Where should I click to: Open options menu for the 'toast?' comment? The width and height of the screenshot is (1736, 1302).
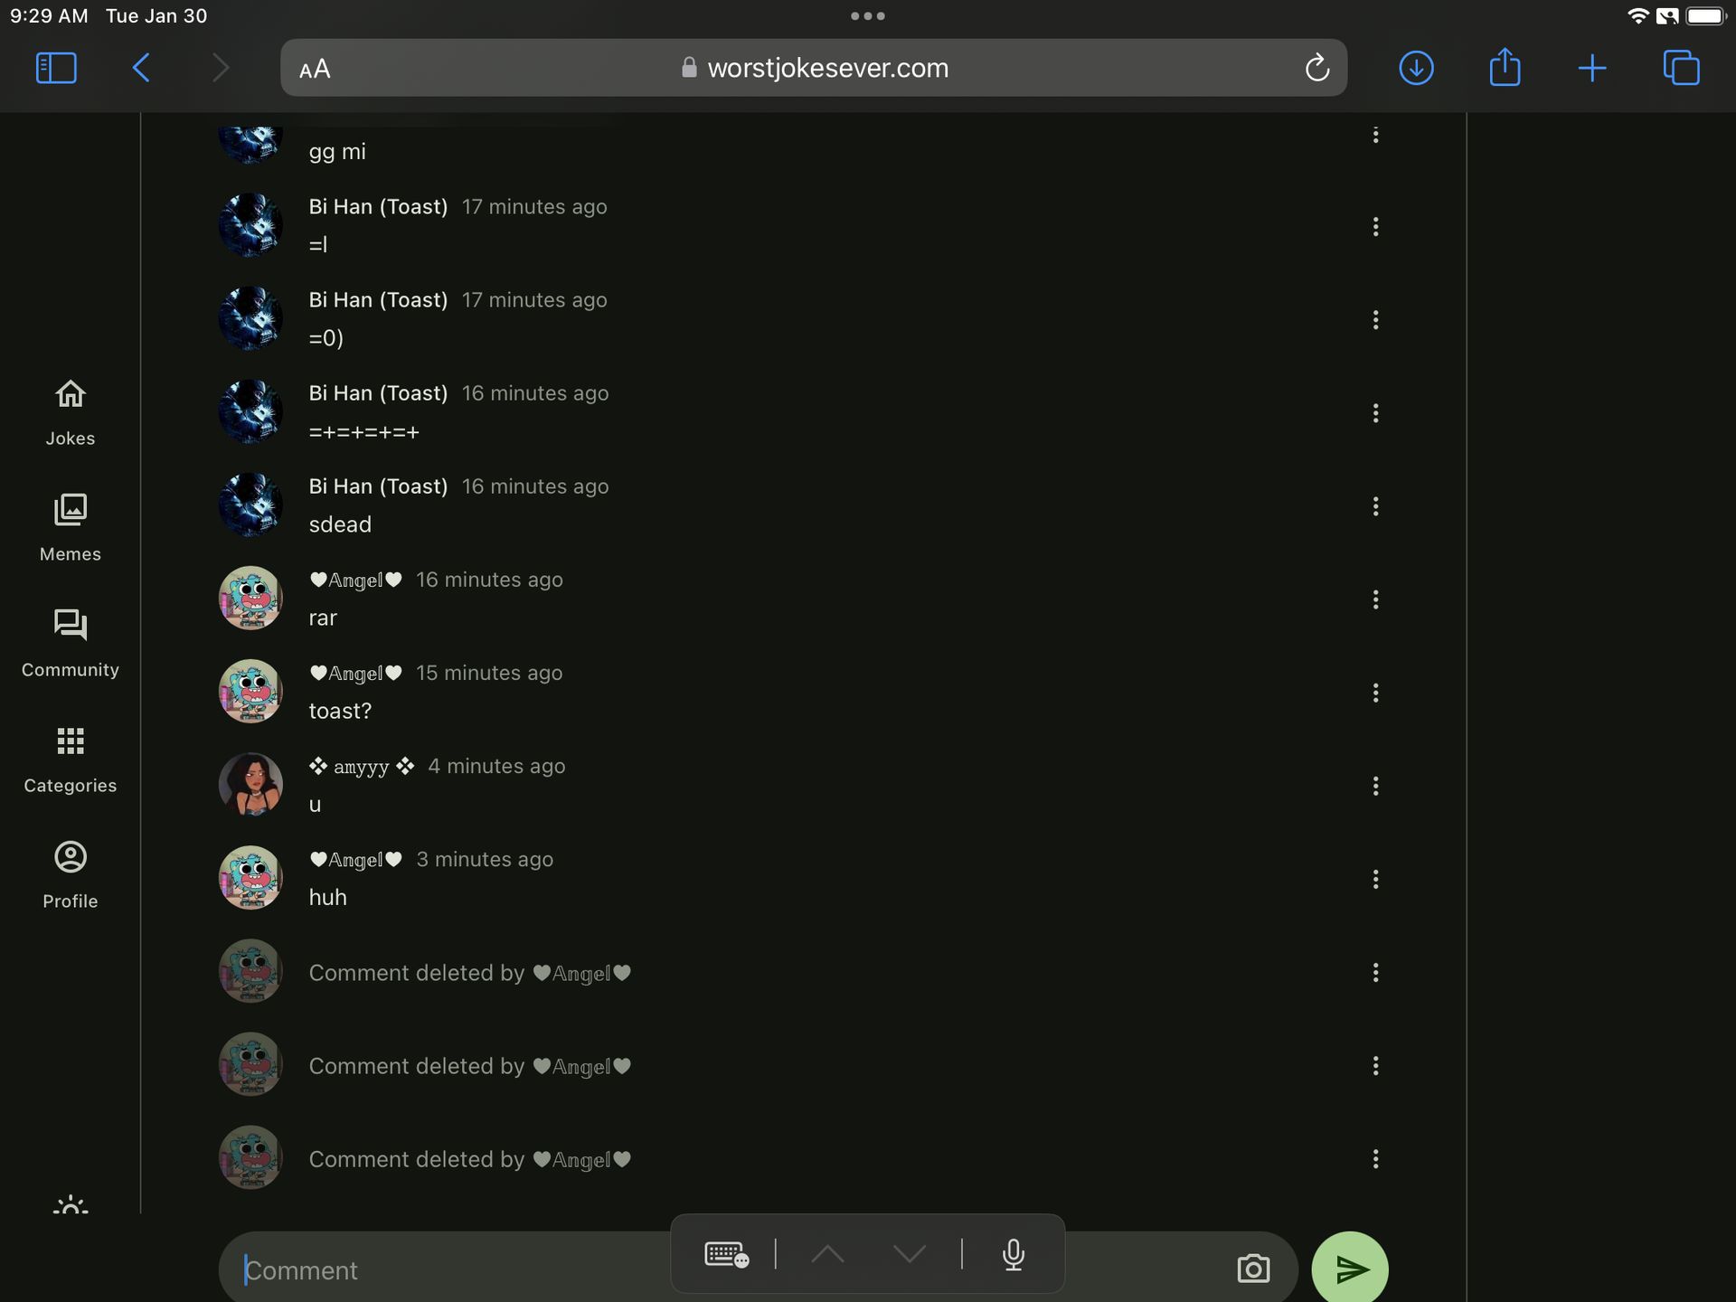(x=1375, y=693)
